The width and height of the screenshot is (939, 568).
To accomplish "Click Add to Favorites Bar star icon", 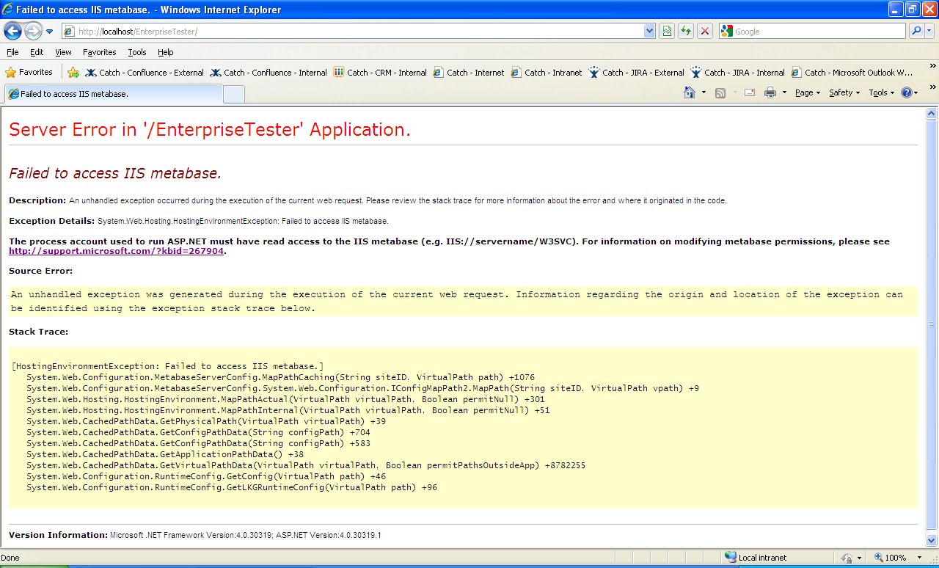I will [x=73, y=73].
